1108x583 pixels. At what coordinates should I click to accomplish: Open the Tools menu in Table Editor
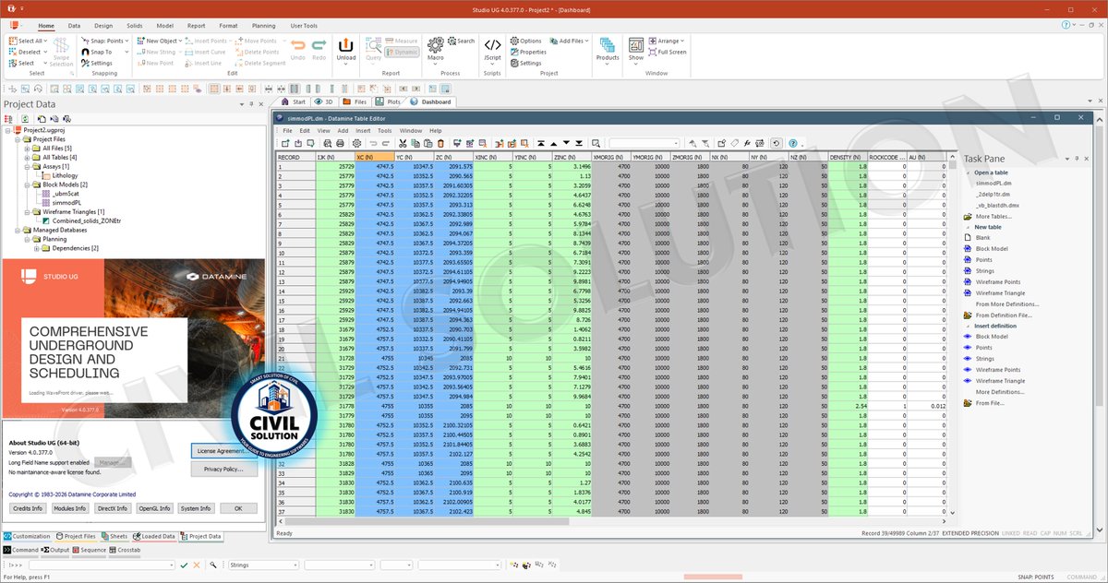point(385,131)
